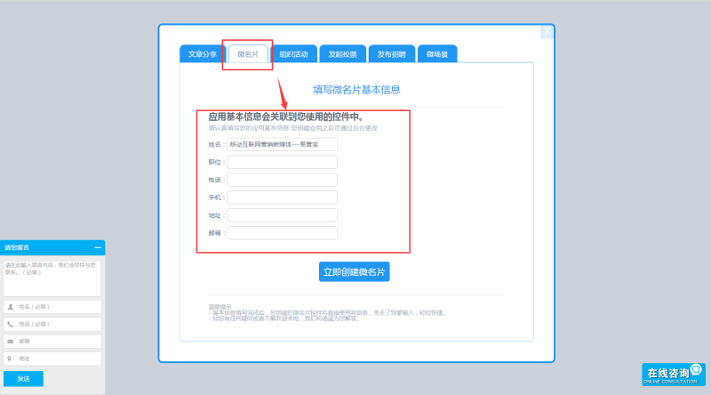The height and width of the screenshot is (395, 711).
Task: Focus the 邮箱 field in the card form
Action: click(282, 233)
